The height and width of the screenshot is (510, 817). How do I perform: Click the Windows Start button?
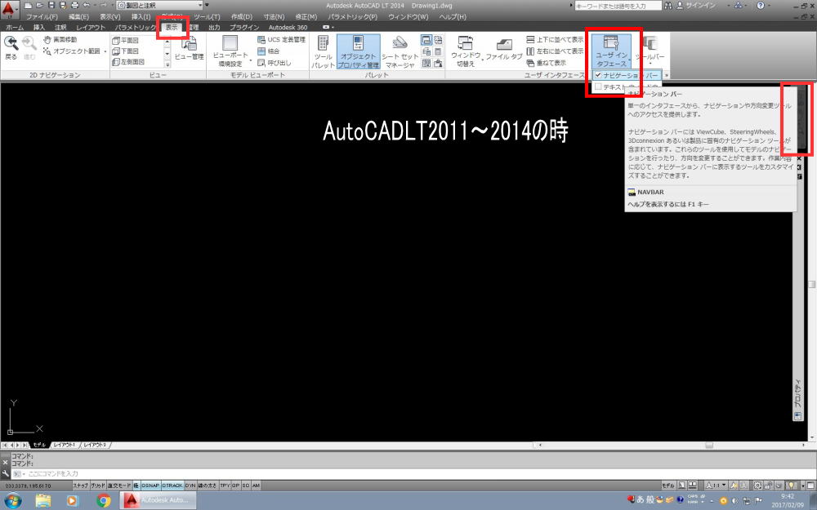coord(12,500)
